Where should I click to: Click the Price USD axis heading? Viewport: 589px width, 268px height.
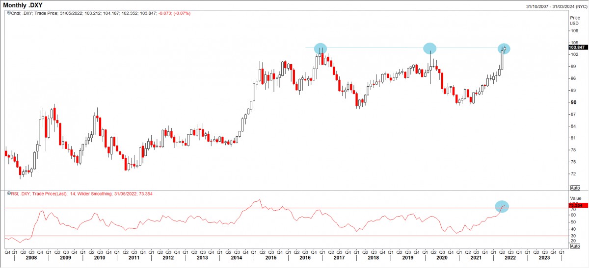[574, 20]
